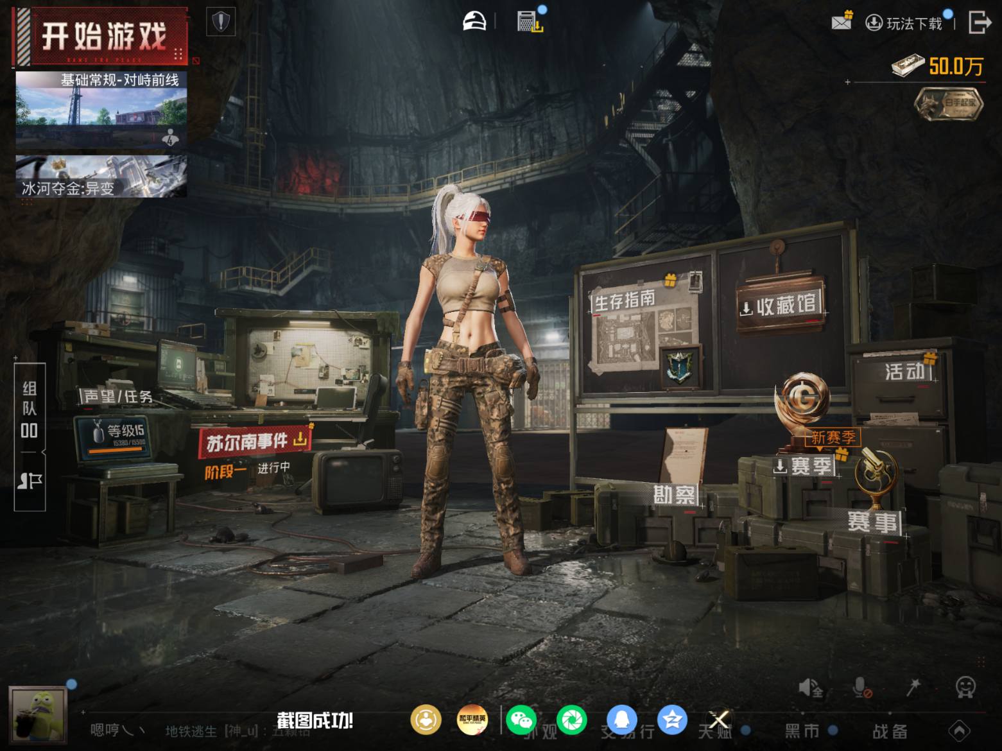Click the magic wand icon
1002x751 pixels.
(x=913, y=687)
